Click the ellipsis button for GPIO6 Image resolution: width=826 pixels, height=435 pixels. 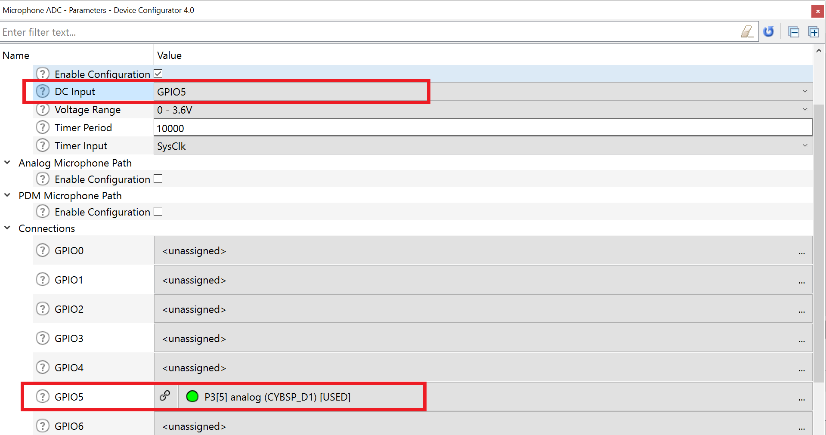(801, 429)
